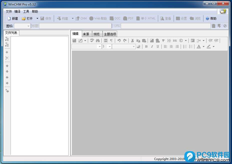Viewport: 232px width, 164px height.
Task: Click the Move Up arrow in sidebar
Action: click(x=7, y=66)
